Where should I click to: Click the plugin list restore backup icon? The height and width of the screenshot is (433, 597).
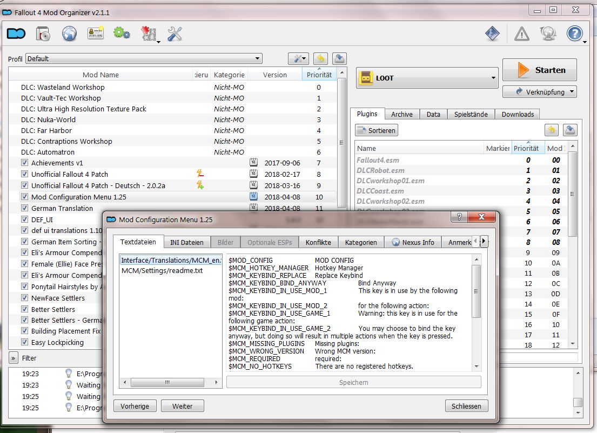(551, 130)
